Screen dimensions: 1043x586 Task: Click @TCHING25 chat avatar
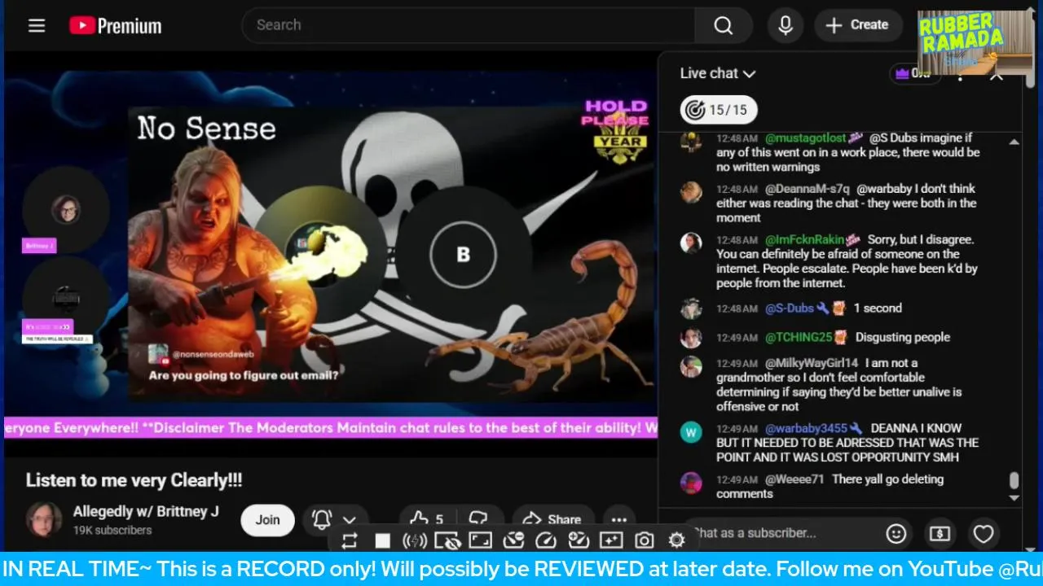(x=691, y=338)
